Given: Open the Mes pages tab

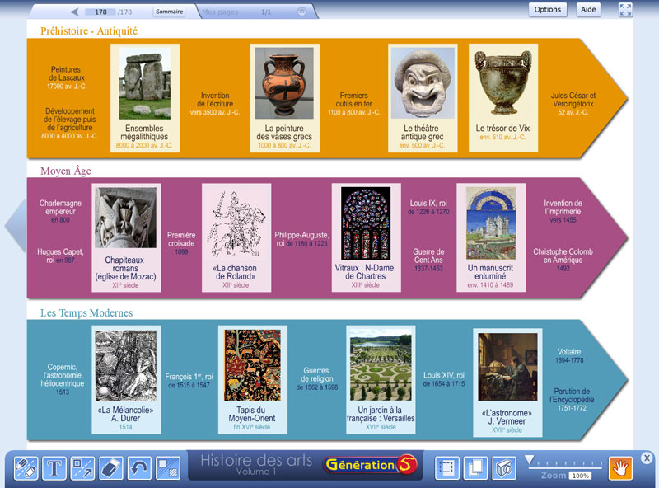Looking at the screenshot, I should tap(222, 11).
